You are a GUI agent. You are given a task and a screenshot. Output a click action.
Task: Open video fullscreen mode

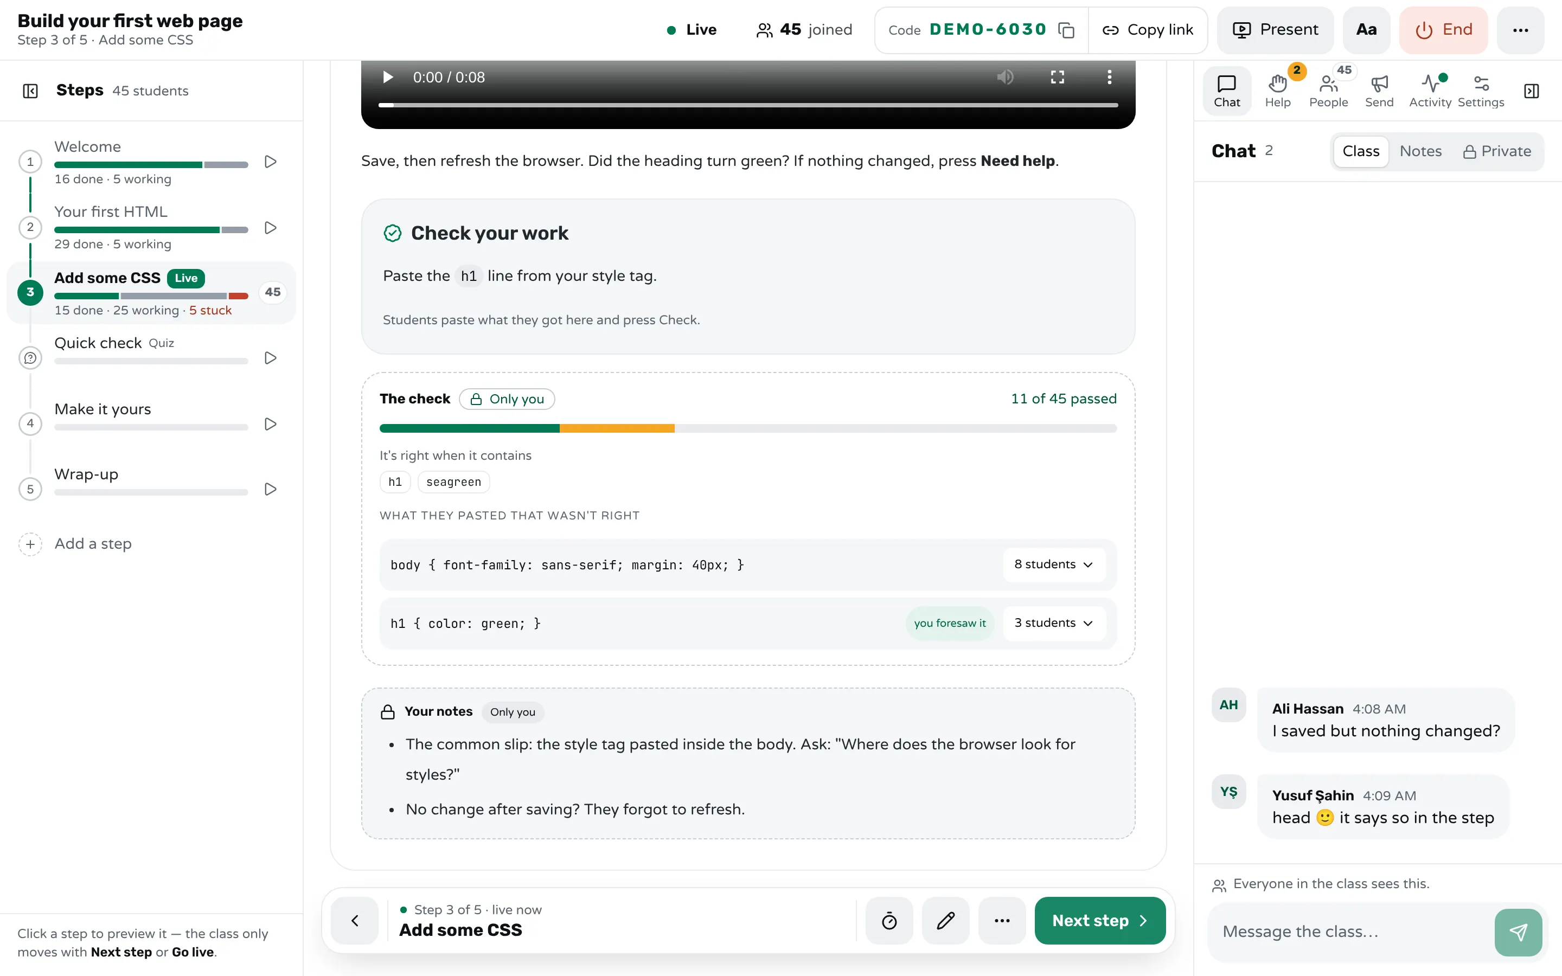(1057, 78)
